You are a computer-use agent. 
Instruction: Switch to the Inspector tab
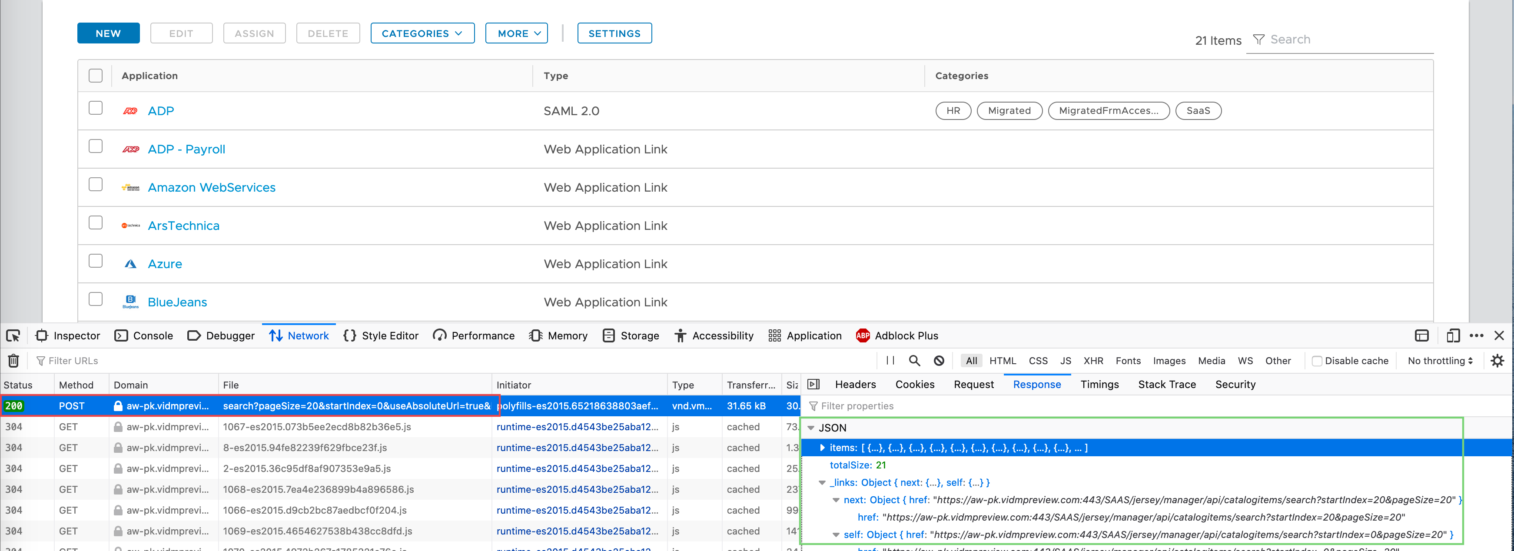[x=68, y=335]
